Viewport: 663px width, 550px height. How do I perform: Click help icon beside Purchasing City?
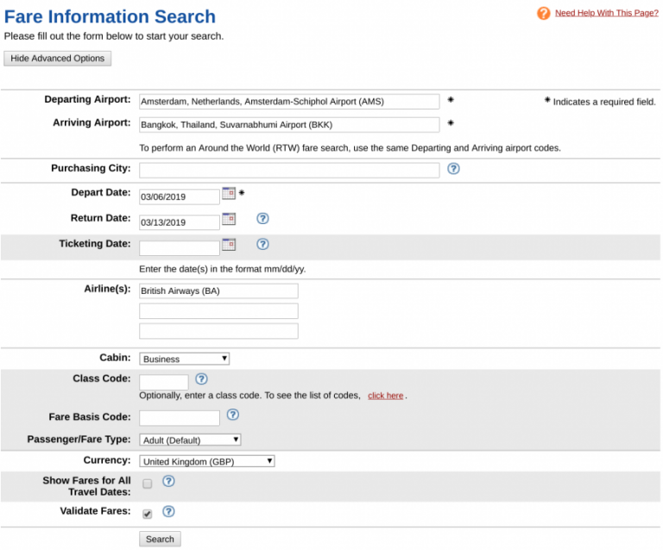(454, 168)
